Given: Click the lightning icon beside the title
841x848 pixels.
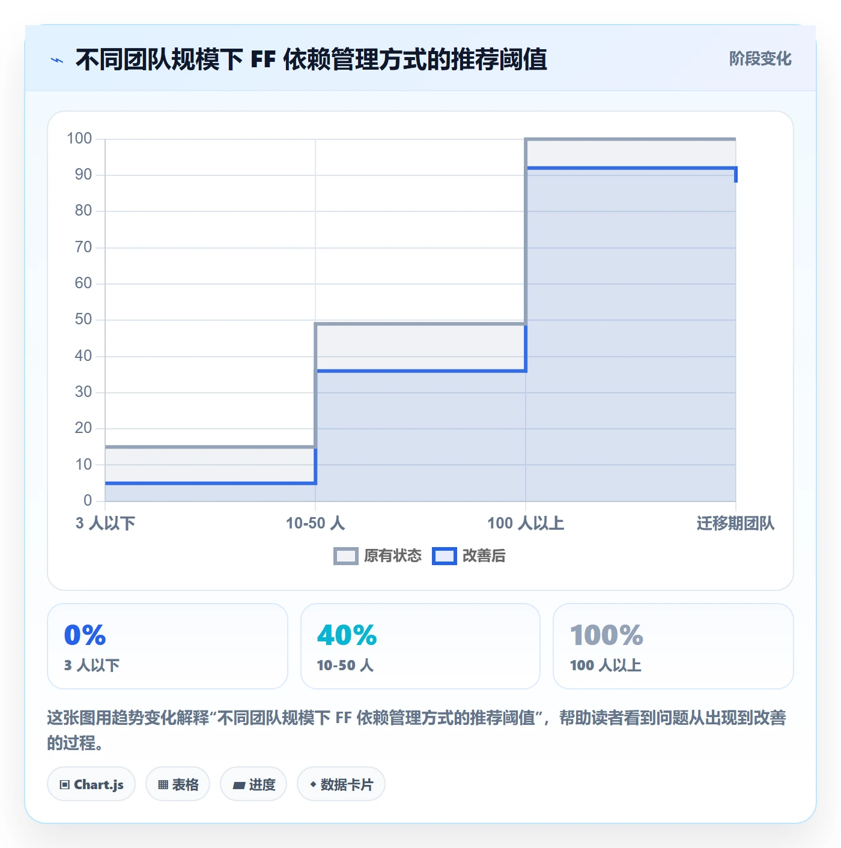Looking at the screenshot, I should click(x=57, y=60).
